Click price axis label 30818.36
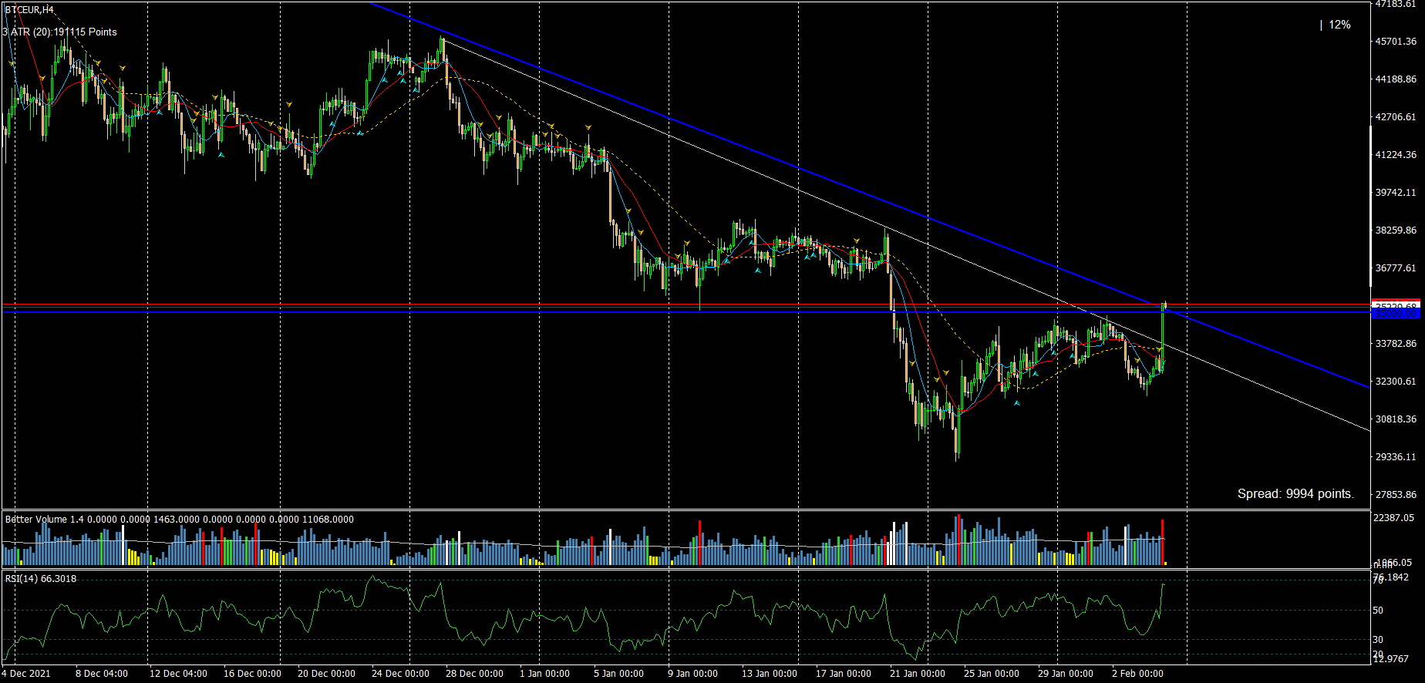1425x683 pixels. click(1396, 419)
